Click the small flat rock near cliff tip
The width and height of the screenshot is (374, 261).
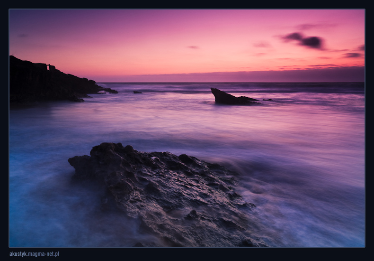pyautogui.click(x=137, y=92)
